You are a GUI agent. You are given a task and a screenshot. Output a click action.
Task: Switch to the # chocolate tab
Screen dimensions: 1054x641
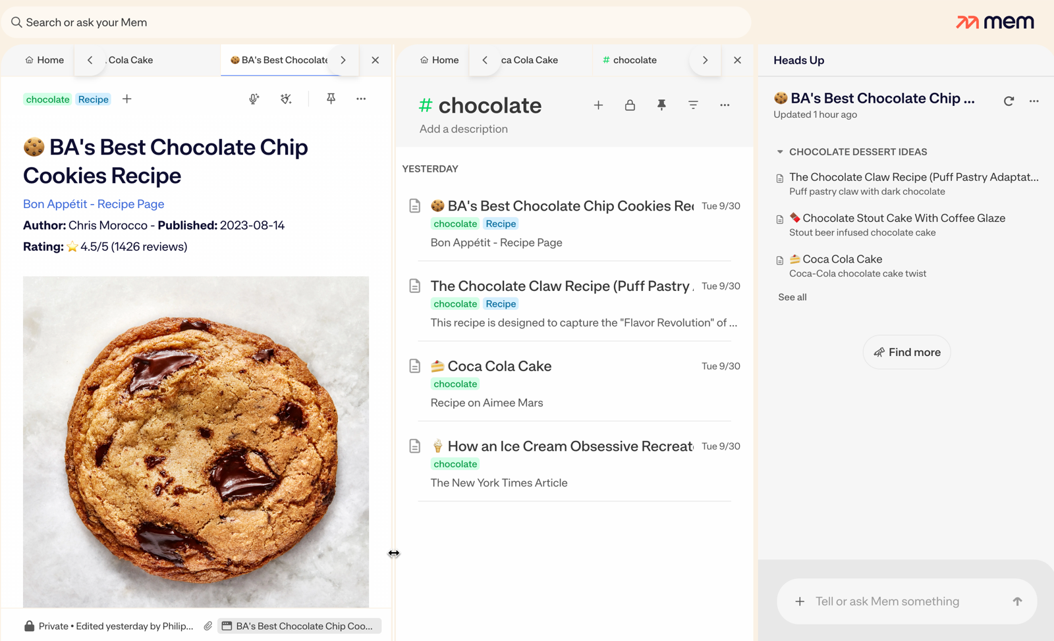click(x=630, y=60)
